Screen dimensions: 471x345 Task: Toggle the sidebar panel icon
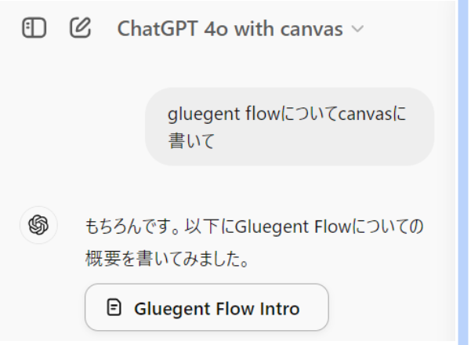34,28
